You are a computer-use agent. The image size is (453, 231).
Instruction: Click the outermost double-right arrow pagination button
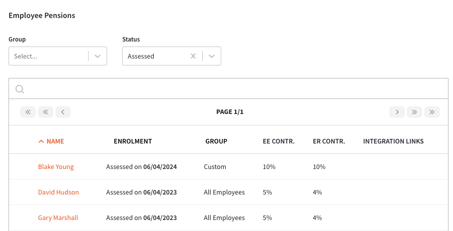432,112
